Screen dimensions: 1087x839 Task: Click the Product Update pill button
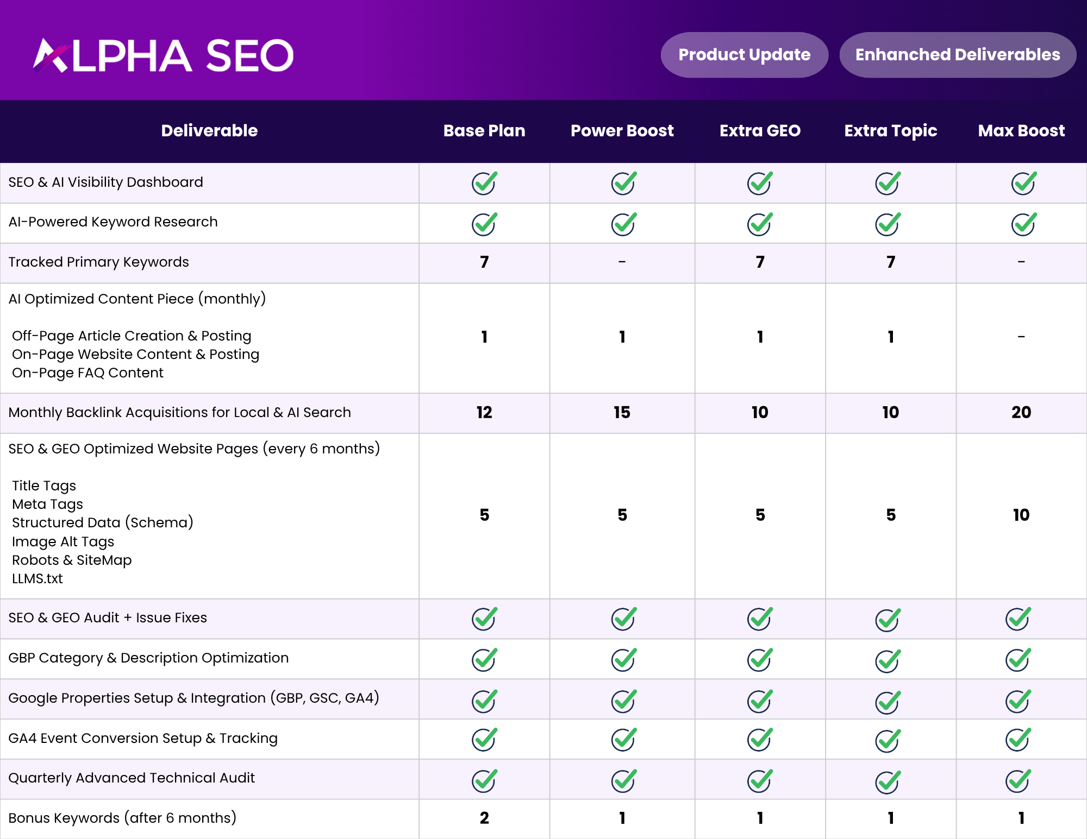[744, 55]
